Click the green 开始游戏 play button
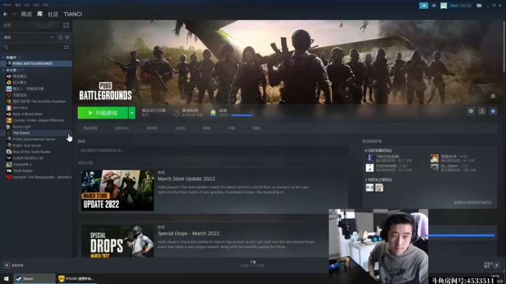 coord(103,113)
